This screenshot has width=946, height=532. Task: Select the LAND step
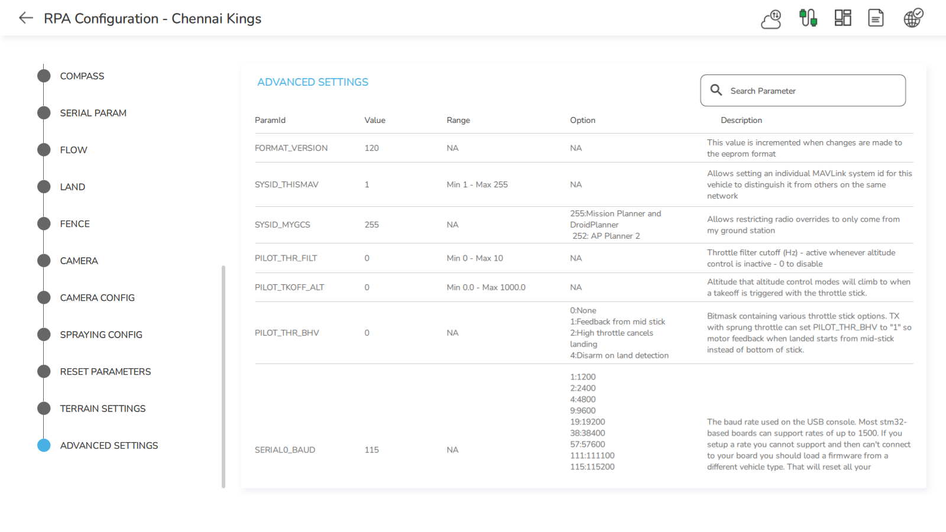72,187
